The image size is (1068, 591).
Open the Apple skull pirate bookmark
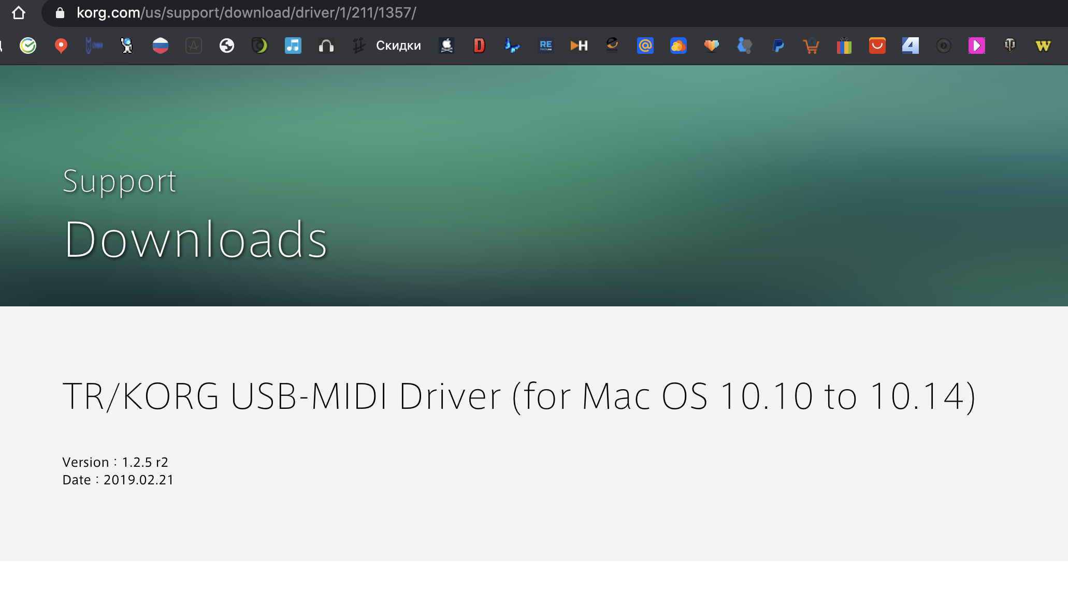[x=446, y=46]
